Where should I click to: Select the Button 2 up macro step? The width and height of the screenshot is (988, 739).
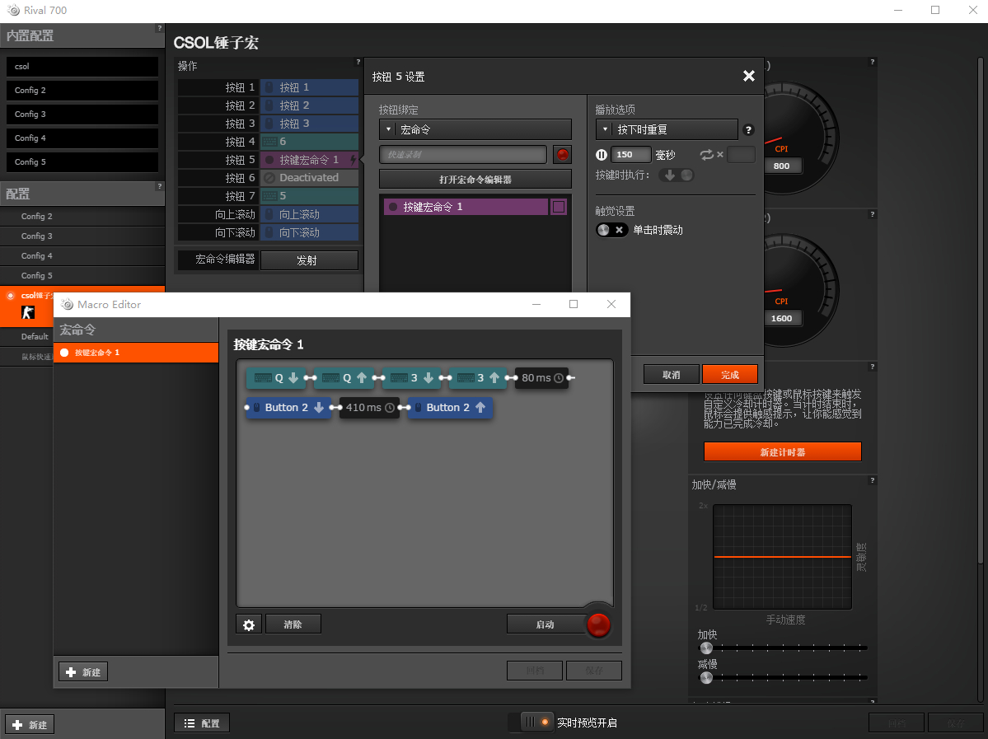click(x=450, y=408)
